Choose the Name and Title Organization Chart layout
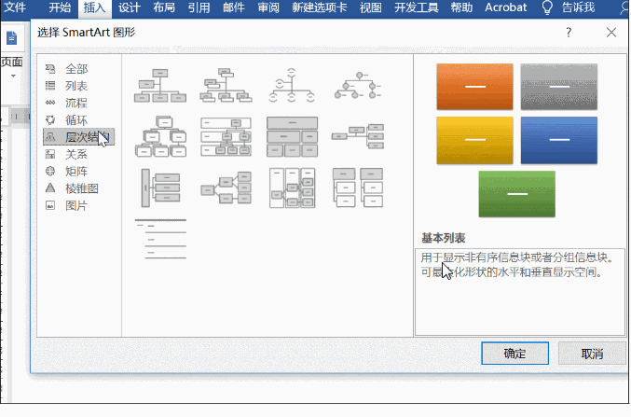This screenshot has width=631, height=417. (226, 86)
